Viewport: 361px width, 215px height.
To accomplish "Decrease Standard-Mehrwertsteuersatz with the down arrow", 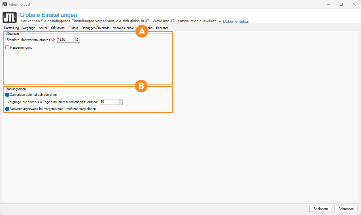I will pyautogui.click(x=77, y=41).
